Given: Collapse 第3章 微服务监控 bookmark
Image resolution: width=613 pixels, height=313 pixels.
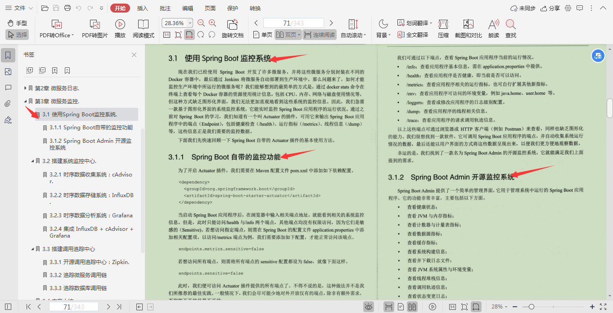Looking at the screenshot, I should [26, 101].
